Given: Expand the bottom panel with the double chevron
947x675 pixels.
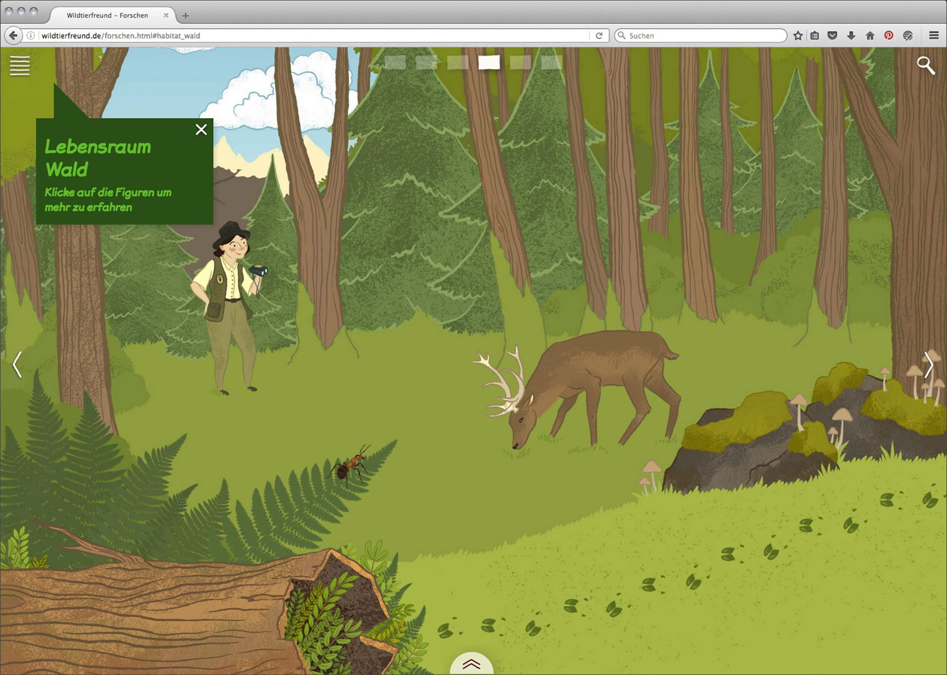Looking at the screenshot, I should [x=471, y=664].
